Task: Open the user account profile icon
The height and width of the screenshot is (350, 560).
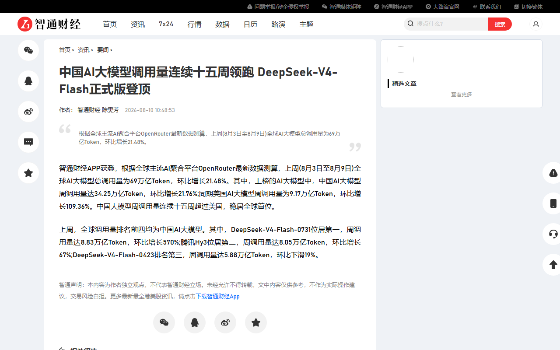Action: tap(535, 24)
